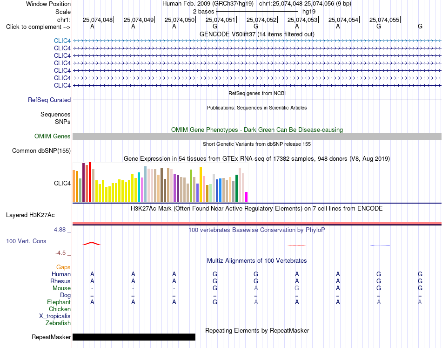Click the 'Click to complement -->' label
Image resolution: width=442 pixels, height=348 pixels.
click(38, 27)
